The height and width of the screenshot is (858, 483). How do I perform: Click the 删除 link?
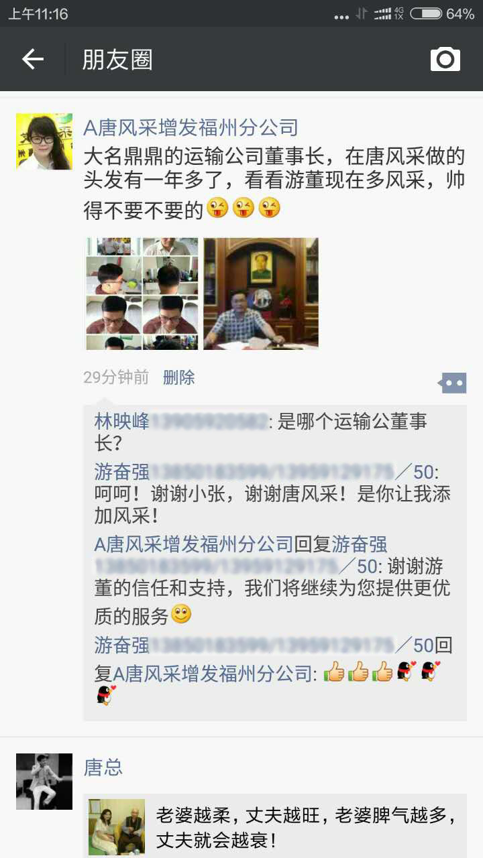[178, 377]
